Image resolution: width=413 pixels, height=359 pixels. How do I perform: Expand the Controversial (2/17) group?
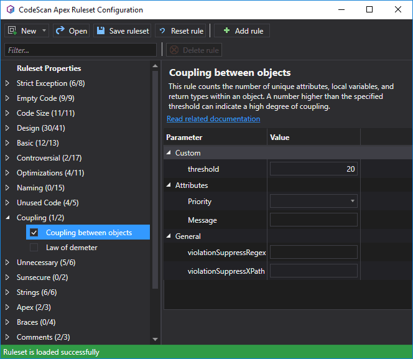(x=7, y=158)
